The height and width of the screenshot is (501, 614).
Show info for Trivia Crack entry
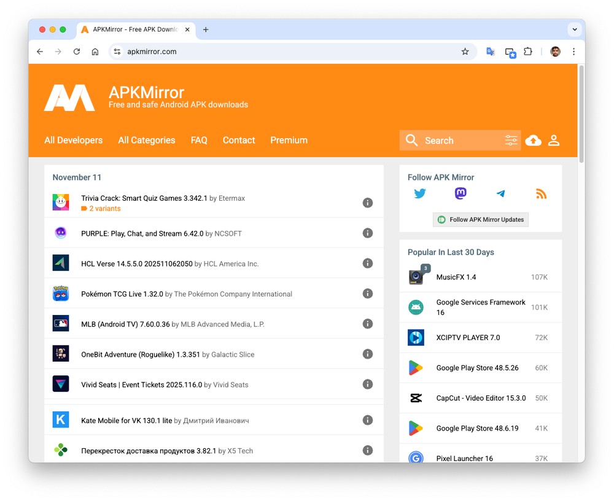[368, 203]
